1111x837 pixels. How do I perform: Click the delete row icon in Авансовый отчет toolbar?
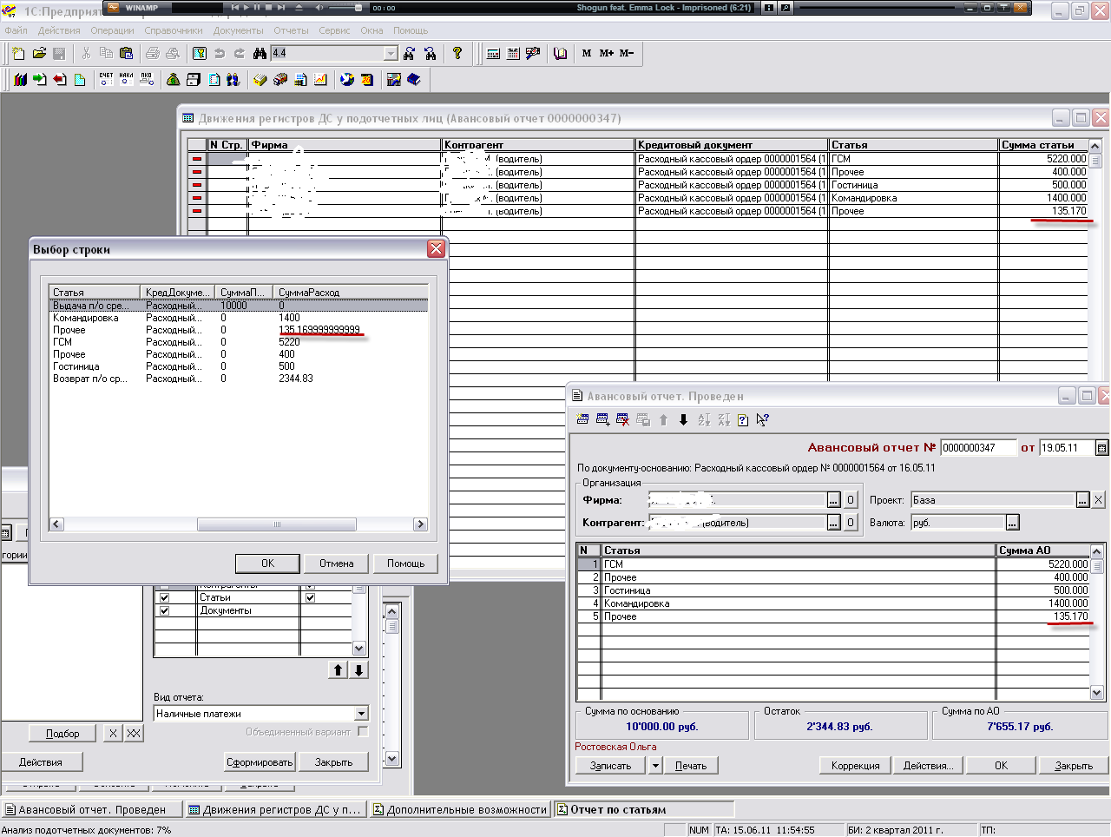tap(622, 420)
